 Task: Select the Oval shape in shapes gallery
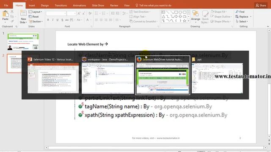180,12
